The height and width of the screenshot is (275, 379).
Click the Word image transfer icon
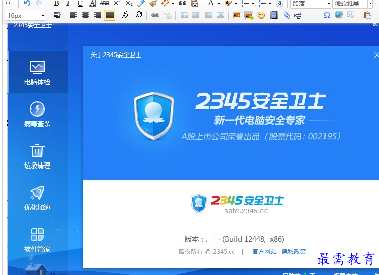351,15
